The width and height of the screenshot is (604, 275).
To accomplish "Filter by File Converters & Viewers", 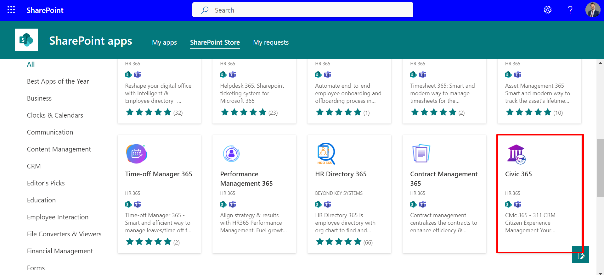I will point(64,234).
